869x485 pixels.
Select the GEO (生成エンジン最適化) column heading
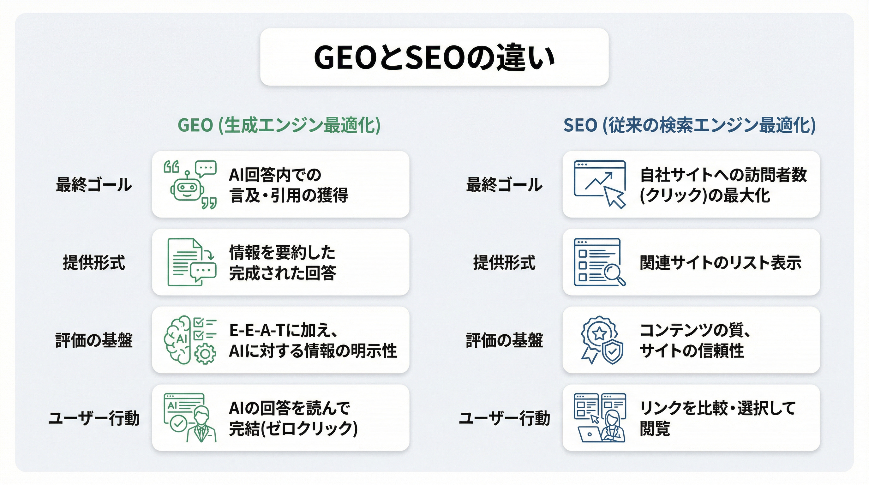point(279,125)
